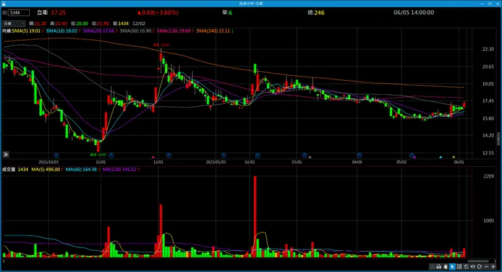Image resolution: width=502 pixels, height=272 pixels.
Task: Open the chart drawing tool icon
Action: pyautogui.click(x=466, y=267)
